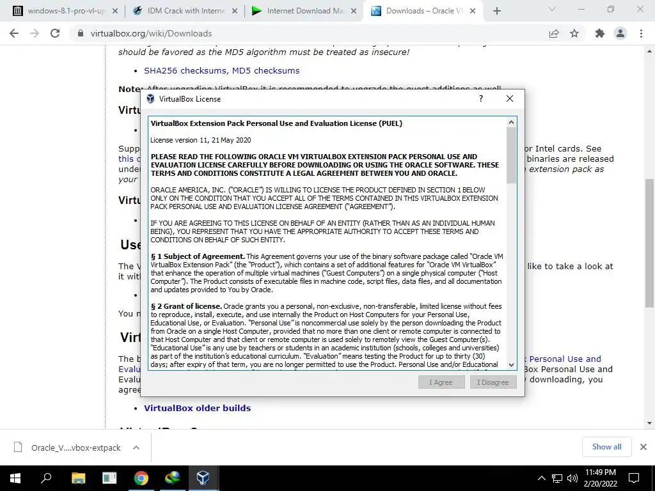655x491 pixels.
Task: Open Google Chrome from the taskbar
Action: click(x=141, y=478)
